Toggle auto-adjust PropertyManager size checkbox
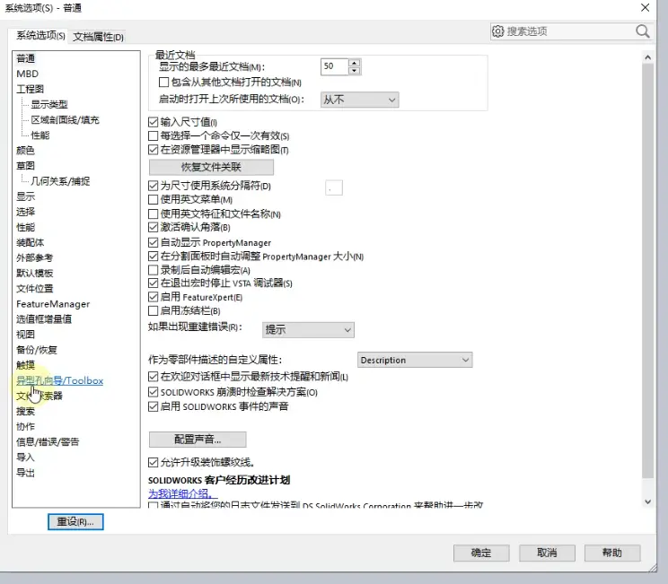This screenshot has height=584, width=668. click(153, 257)
